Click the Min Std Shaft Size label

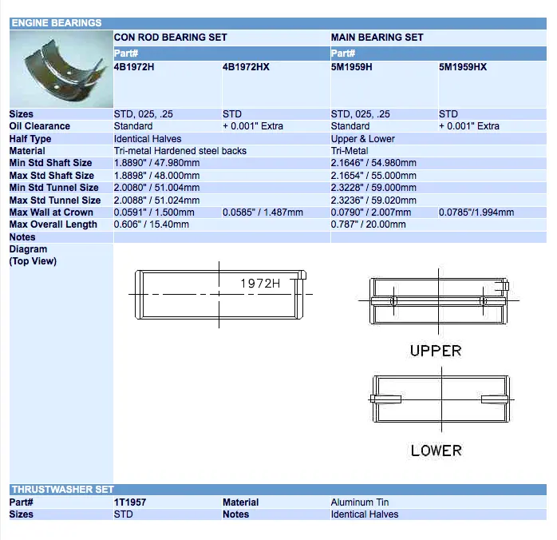click(x=51, y=163)
